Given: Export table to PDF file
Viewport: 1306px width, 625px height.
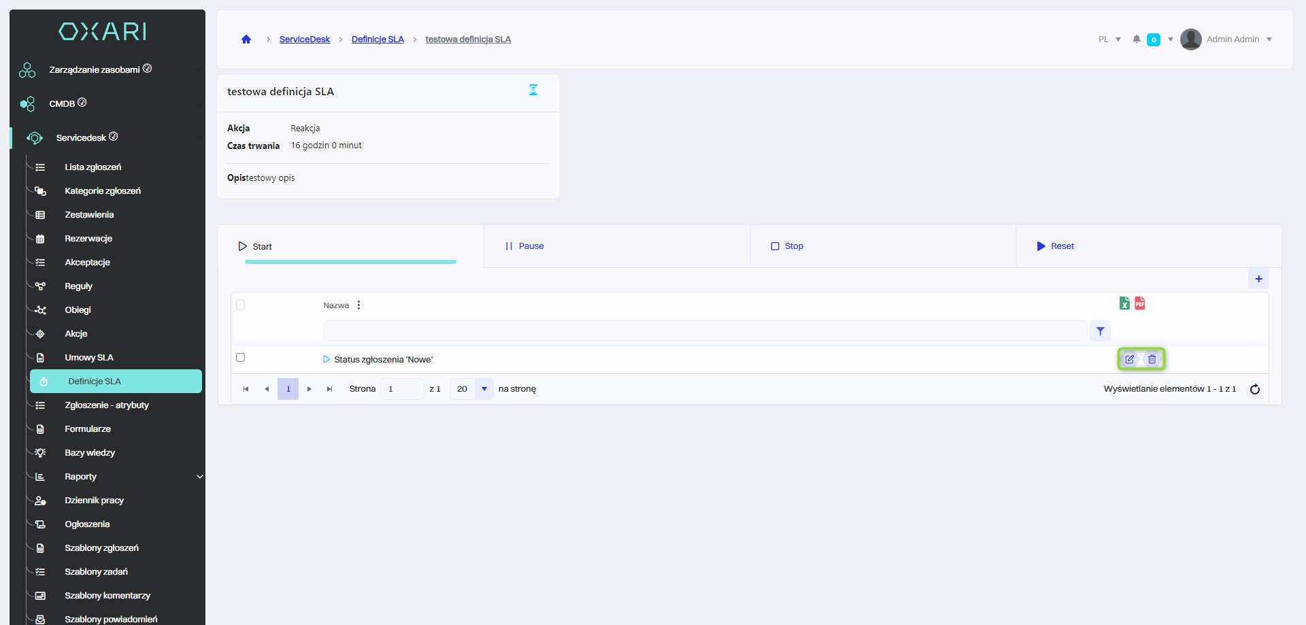Looking at the screenshot, I should [1140, 303].
